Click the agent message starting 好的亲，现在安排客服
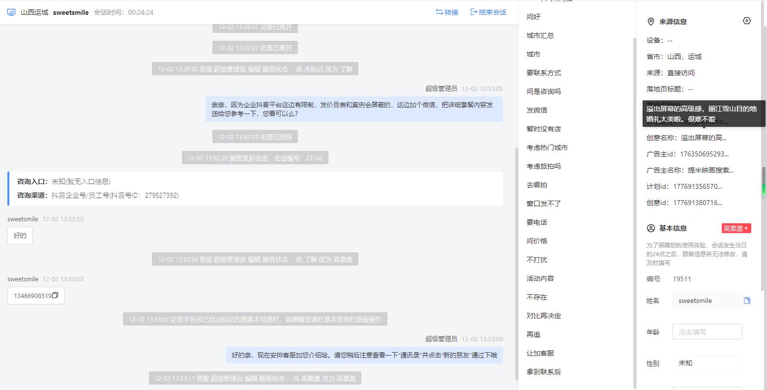The height and width of the screenshot is (390, 767). coord(364,355)
